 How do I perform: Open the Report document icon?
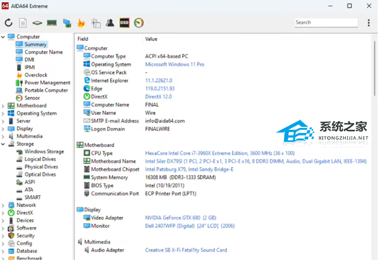coord(23,23)
